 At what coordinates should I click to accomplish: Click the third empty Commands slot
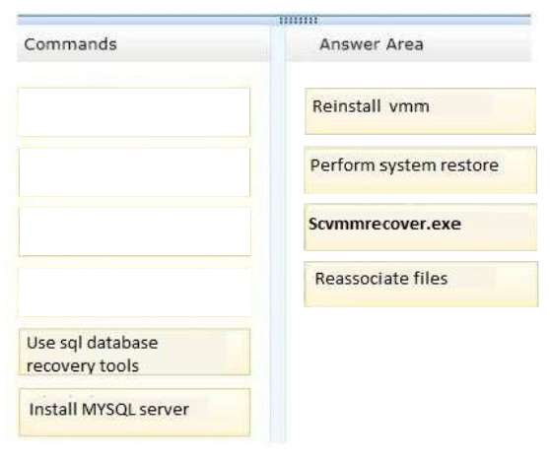pyautogui.click(x=135, y=231)
